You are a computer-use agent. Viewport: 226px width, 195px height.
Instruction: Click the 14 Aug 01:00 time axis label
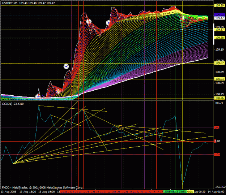coord(216,192)
